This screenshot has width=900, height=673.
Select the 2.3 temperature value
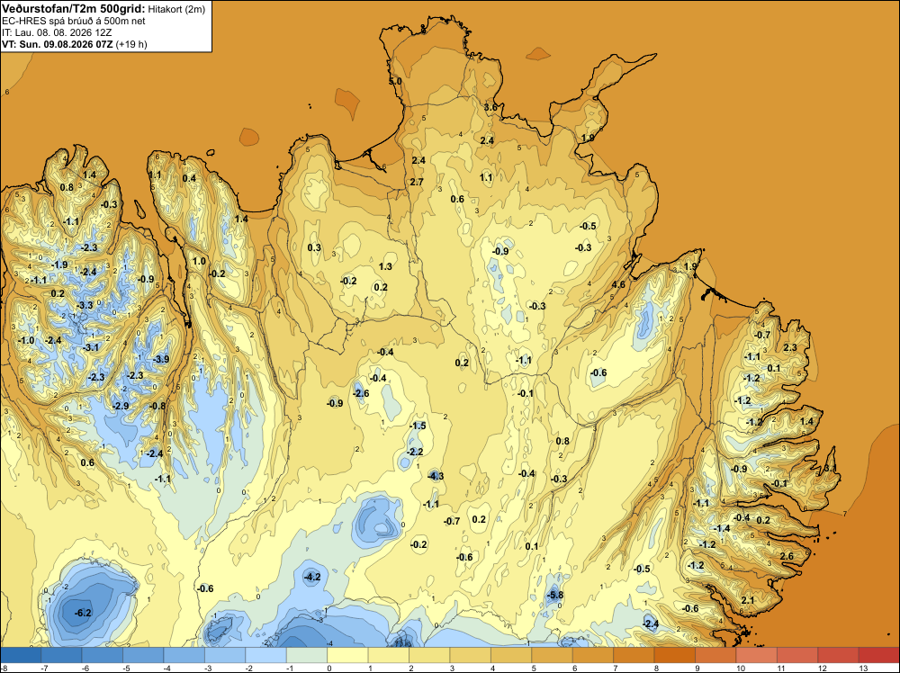790,347
